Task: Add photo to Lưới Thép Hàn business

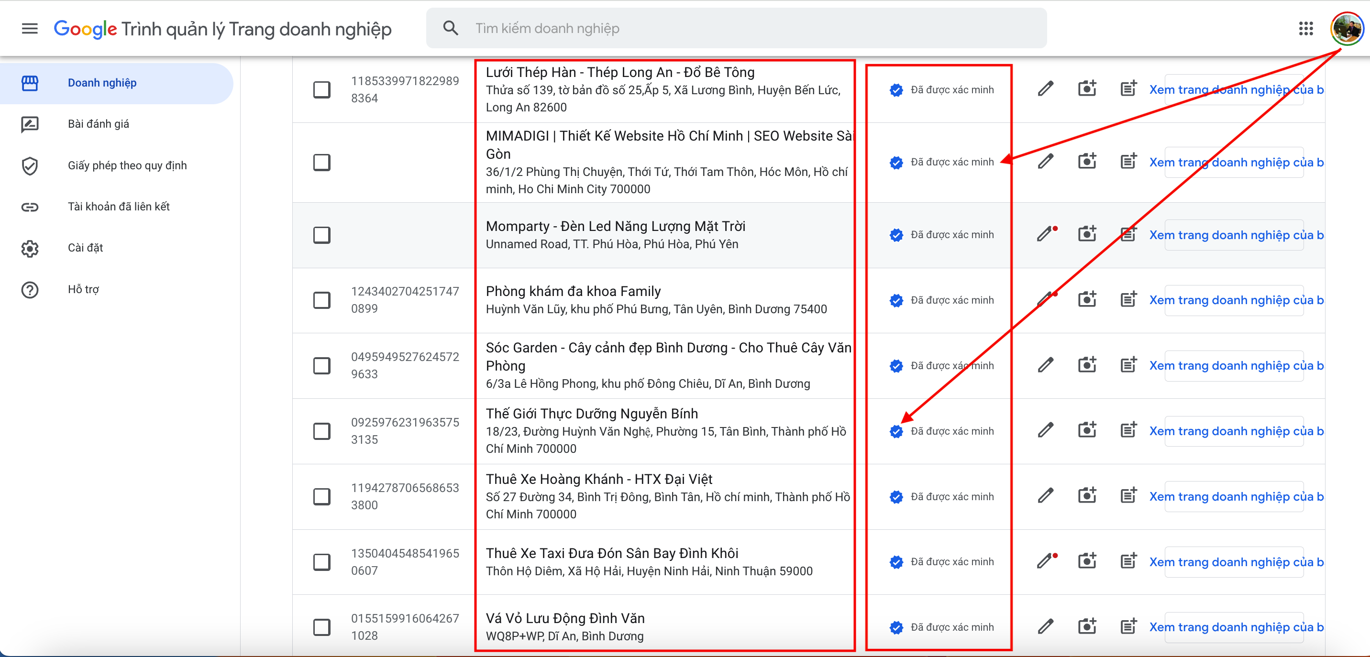Action: pyautogui.click(x=1087, y=88)
